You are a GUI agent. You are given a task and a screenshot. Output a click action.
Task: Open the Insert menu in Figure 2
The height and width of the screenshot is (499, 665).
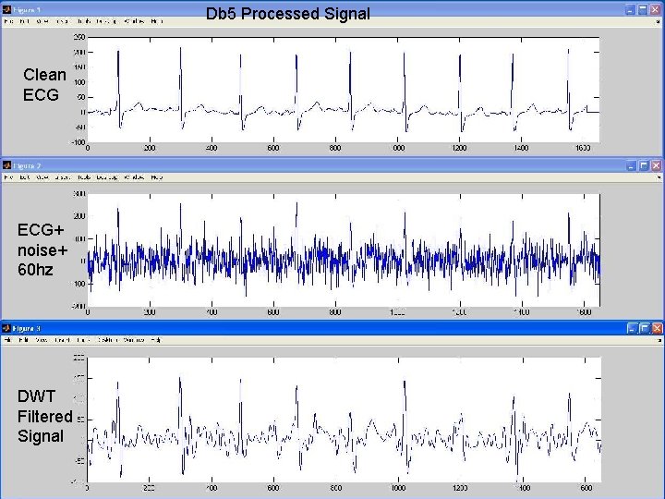tap(63, 177)
